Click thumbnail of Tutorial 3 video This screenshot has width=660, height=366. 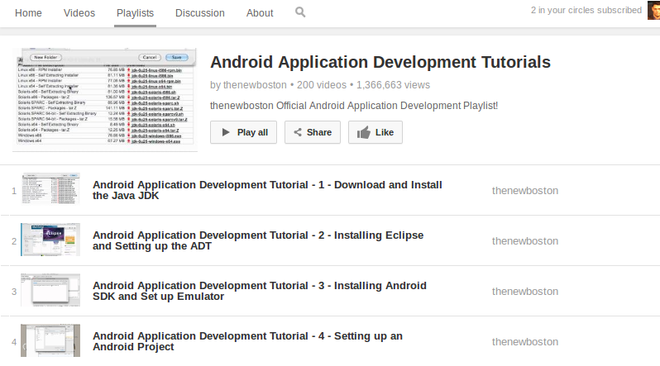point(50,290)
